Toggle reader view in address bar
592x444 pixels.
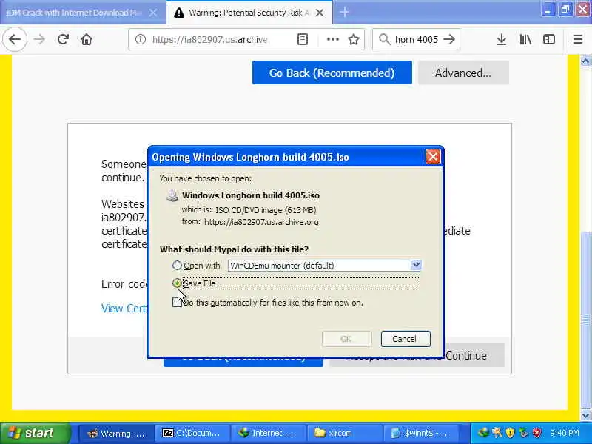tap(303, 39)
